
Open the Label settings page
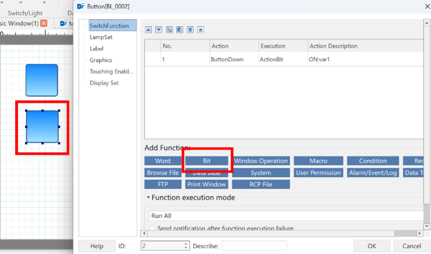coord(96,48)
